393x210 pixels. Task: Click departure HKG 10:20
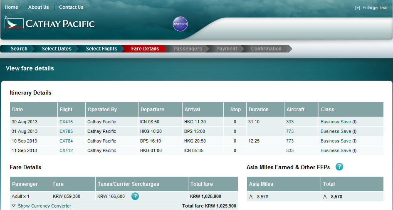151,131
